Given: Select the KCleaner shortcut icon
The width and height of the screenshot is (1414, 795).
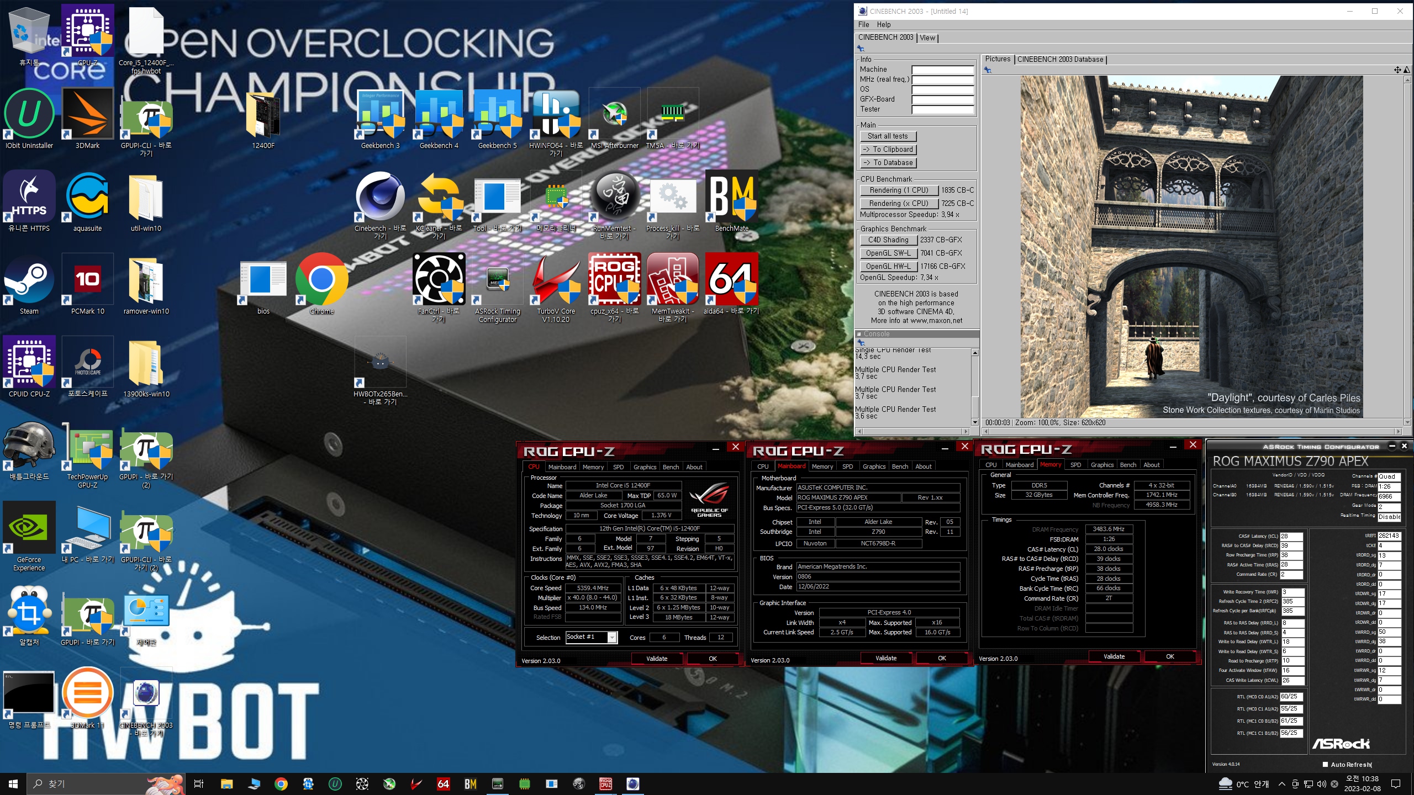Looking at the screenshot, I should coord(439,205).
